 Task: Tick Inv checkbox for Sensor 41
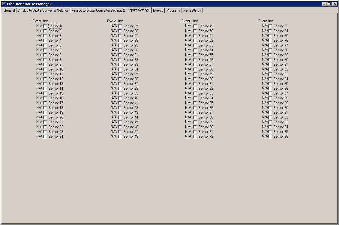click(x=120, y=103)
